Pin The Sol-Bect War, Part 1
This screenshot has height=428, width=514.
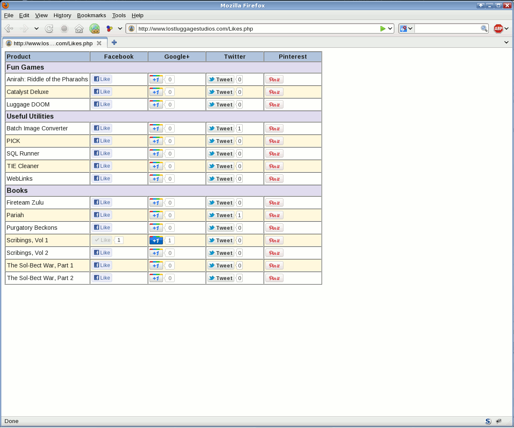pos(274,265)
